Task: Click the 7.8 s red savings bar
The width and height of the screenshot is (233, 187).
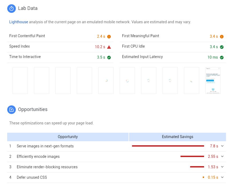Action: pyautogui.click(x=168, y=146)
